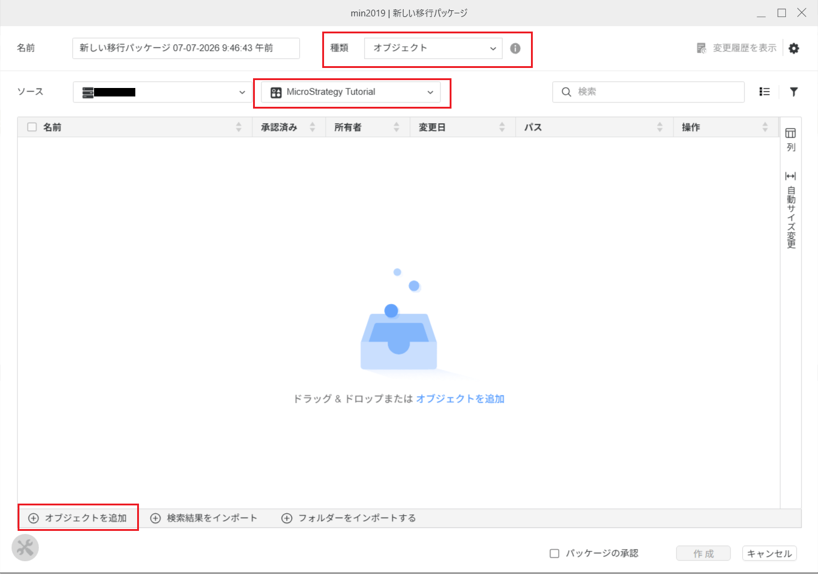Open the 種類 オブジェクト dropdown
The width and height of the screenshot is (818, 577).
pos(433,49)
